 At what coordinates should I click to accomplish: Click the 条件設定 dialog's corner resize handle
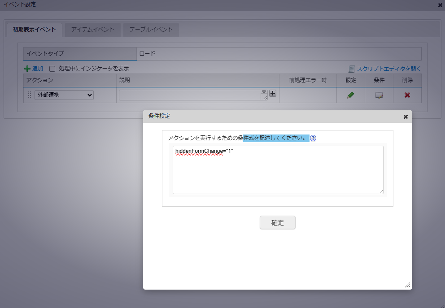click(407, 285)
